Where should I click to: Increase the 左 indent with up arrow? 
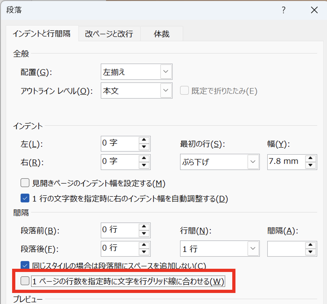144,140
